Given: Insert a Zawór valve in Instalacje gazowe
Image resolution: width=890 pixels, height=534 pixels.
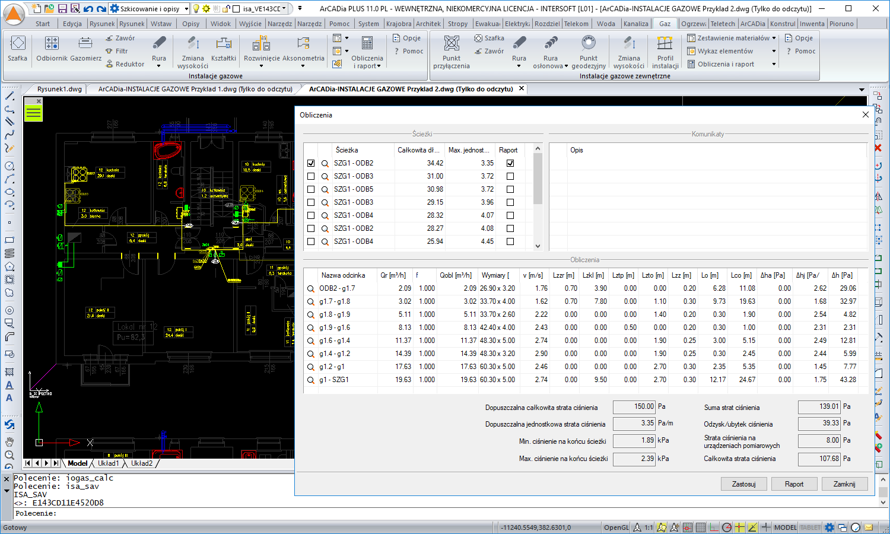Looking at the screenshot, I should 120,38.
